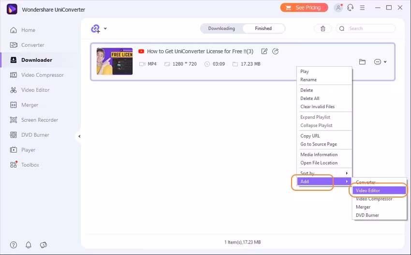Select Video Editor in Add submenu
Image resolution: width=411 pixels, height=255 pixels.
pyautogui.click(x=379, y=191)
